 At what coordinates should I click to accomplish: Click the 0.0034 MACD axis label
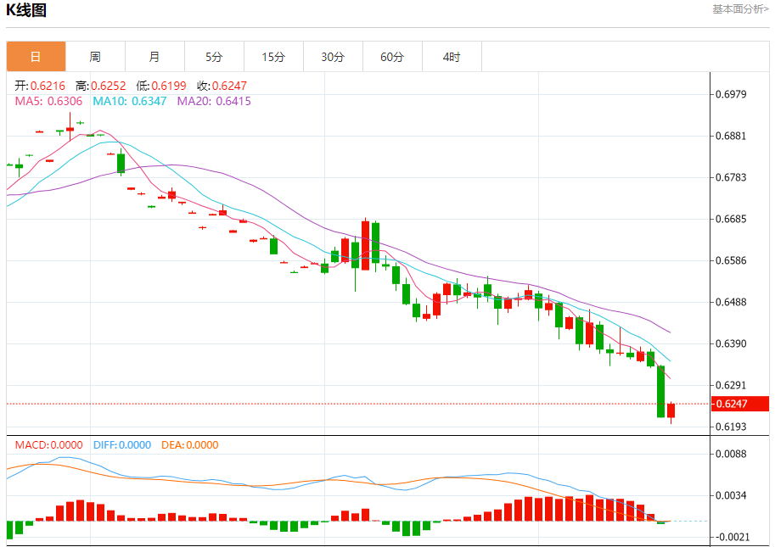pyautogui.click(x=731, y=495)
